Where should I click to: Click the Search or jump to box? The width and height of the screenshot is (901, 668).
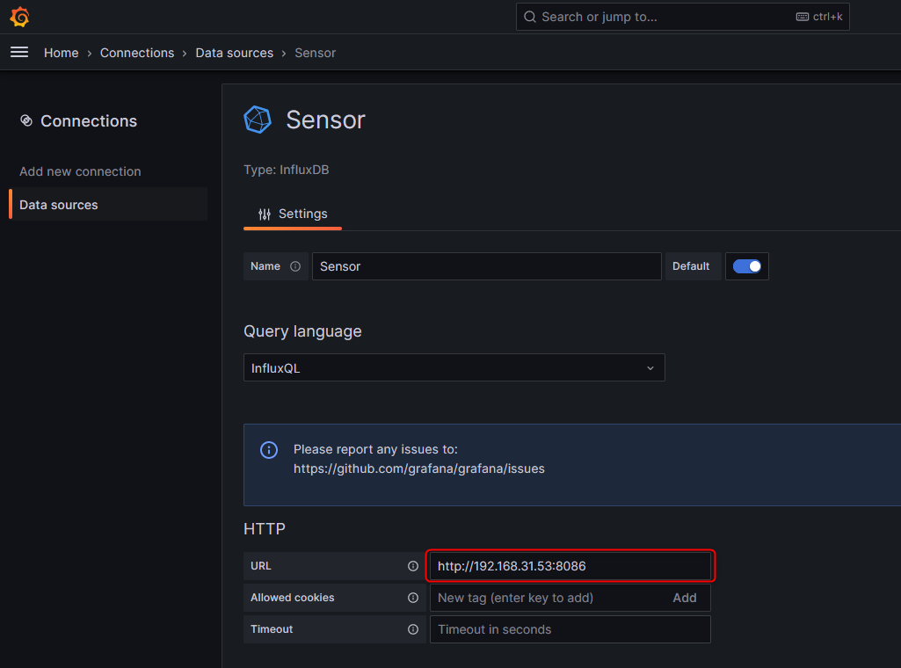tap(683, 17)
